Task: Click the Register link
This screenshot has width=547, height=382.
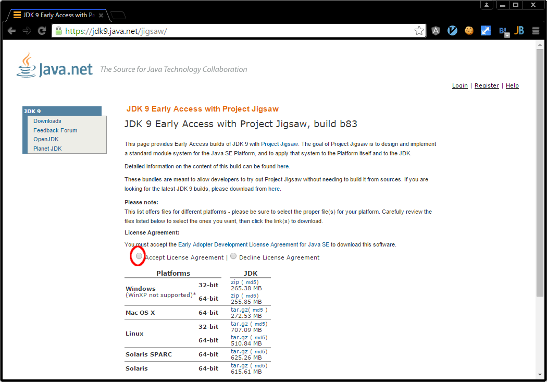Action: (487, 85)
